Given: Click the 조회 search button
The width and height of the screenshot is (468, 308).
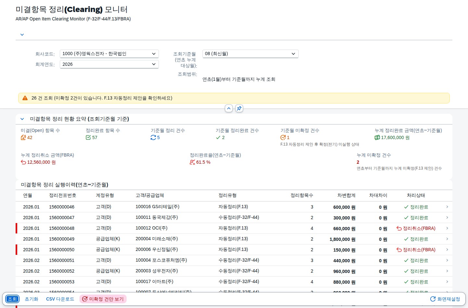Looking at the screenshot, I should tap(12, 299).
